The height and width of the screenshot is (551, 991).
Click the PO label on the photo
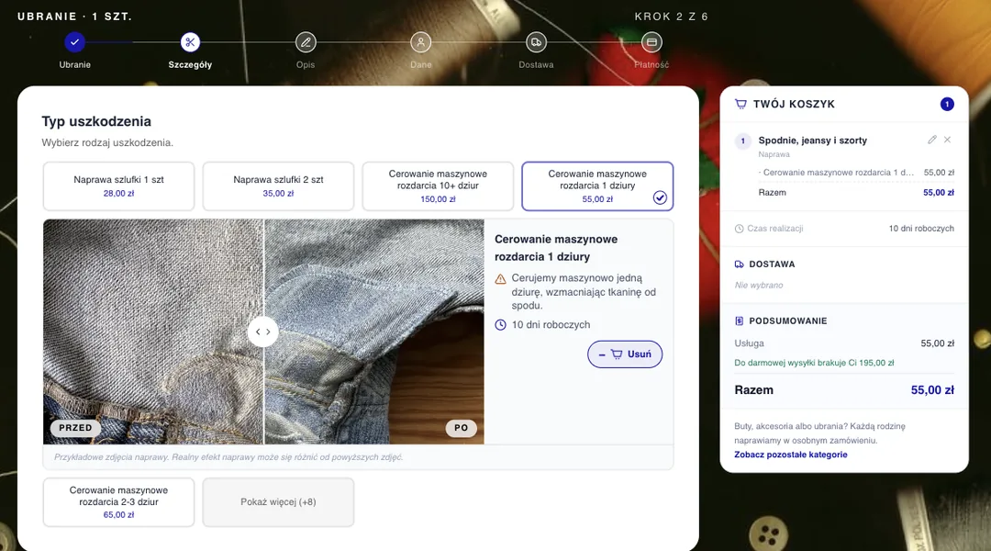pyautogui.click(x=462, y=428)
